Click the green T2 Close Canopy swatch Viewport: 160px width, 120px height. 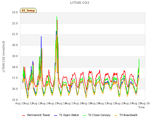coord(84,115)
